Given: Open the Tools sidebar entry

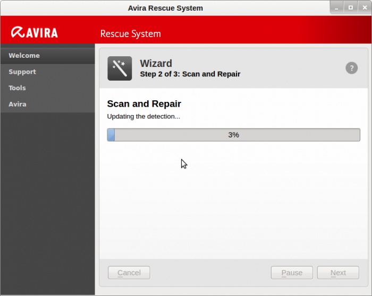Looking at the screenshot, I should (x=47, y=88).
